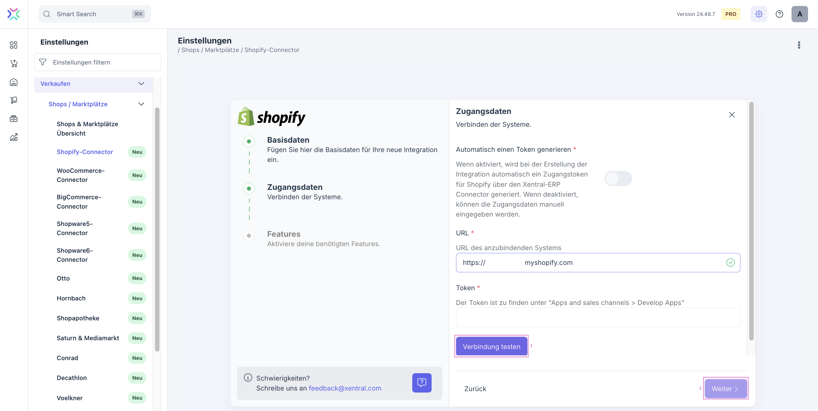Click the Token input field

click(598, 317)
